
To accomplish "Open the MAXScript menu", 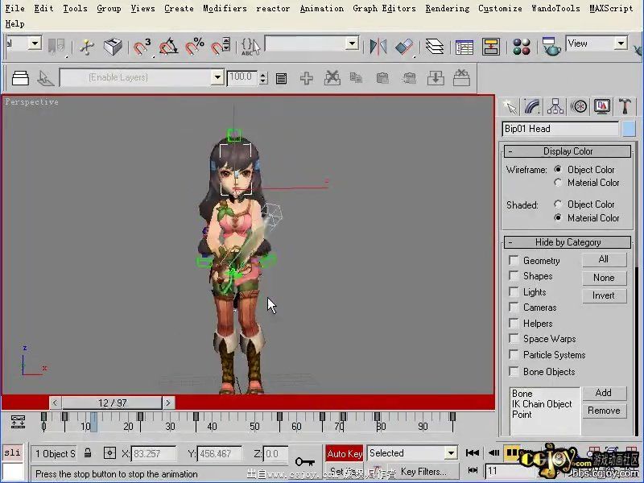I will point(611,8).
